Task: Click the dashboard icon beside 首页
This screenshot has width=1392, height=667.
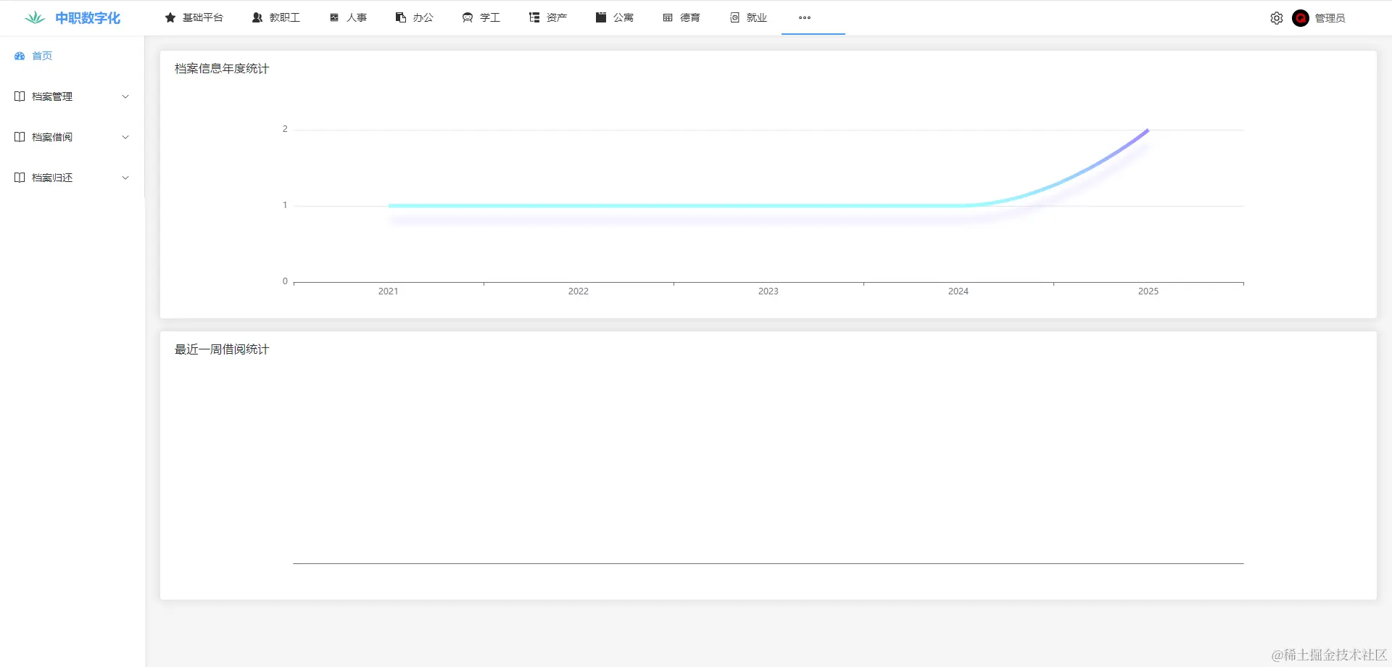Action: point(20,56)
